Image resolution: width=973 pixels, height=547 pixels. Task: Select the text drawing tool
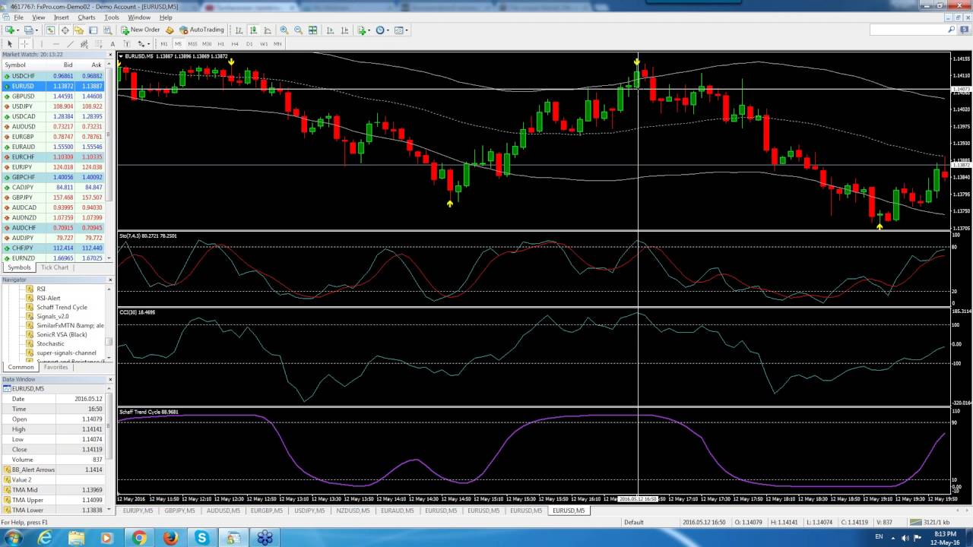click(113, 43)
